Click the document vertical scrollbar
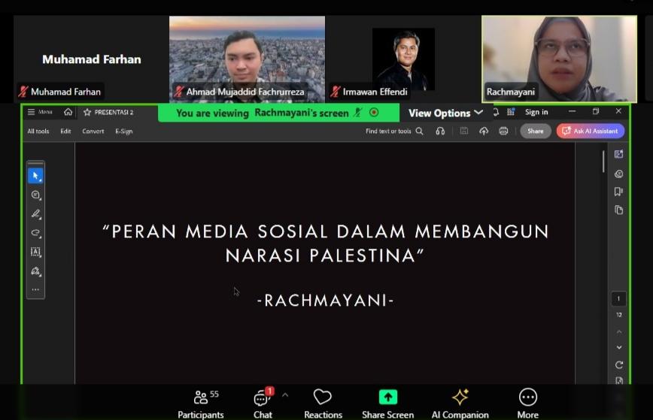Image resolution: width=653 pixels, height=420 pixels. point(603,162)
